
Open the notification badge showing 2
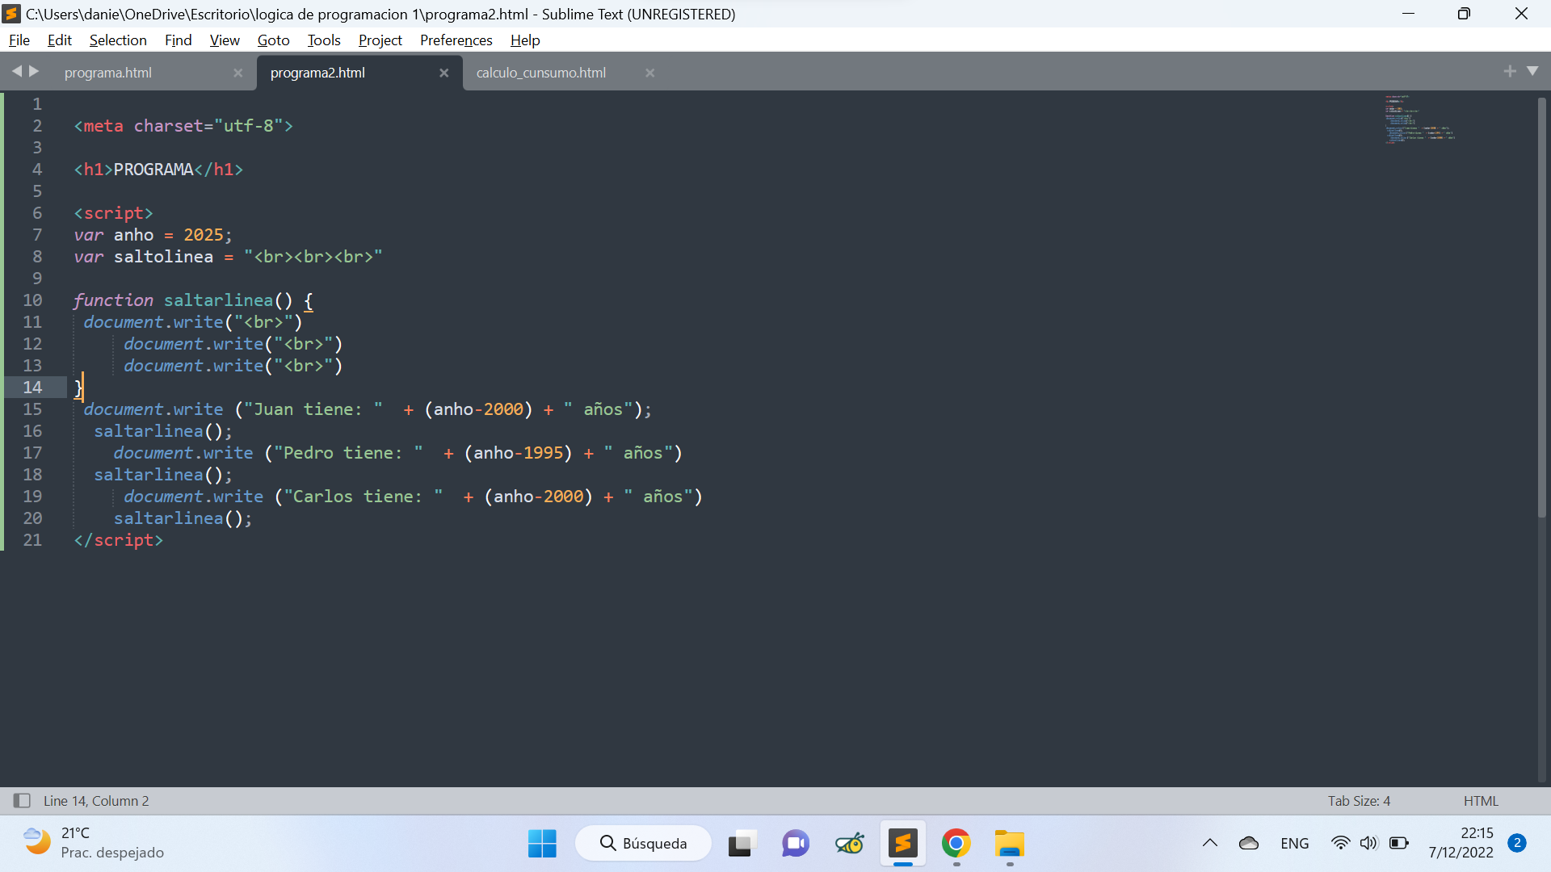point(1517,843)
